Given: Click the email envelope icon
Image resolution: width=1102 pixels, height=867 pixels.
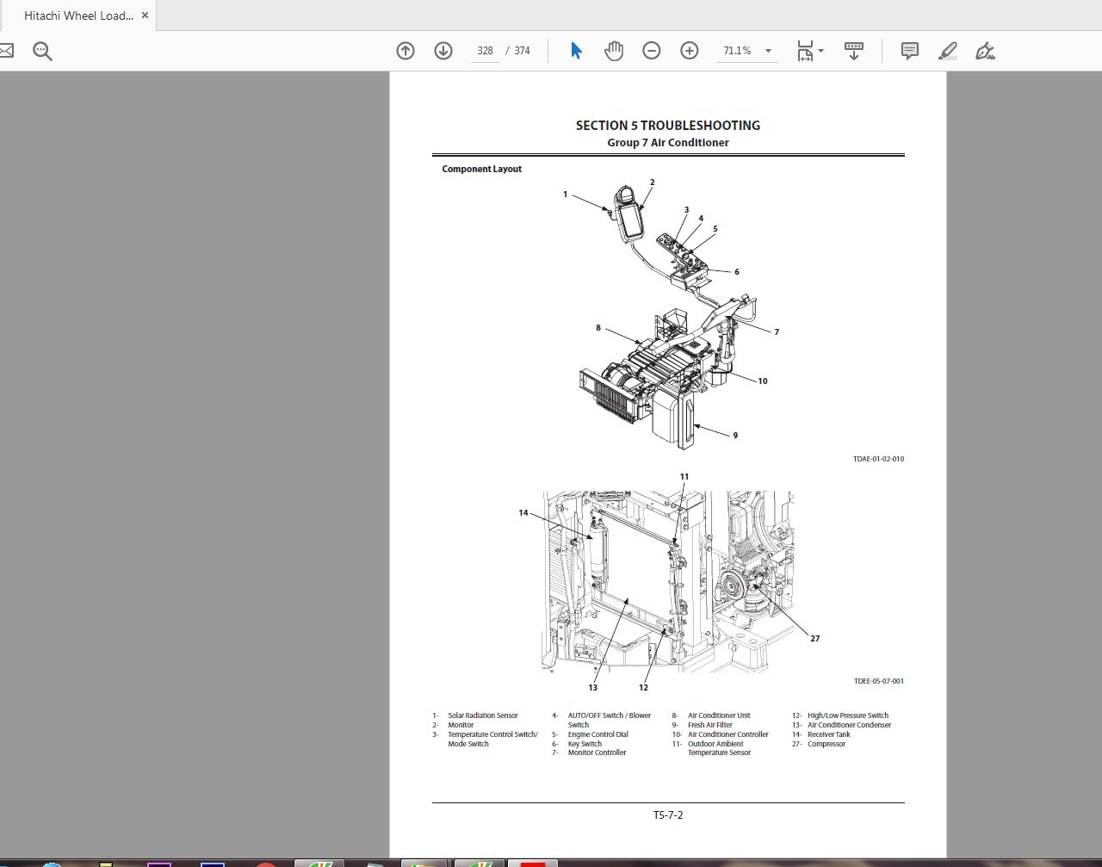Looking at the screenshot, I should pos(5,51).
